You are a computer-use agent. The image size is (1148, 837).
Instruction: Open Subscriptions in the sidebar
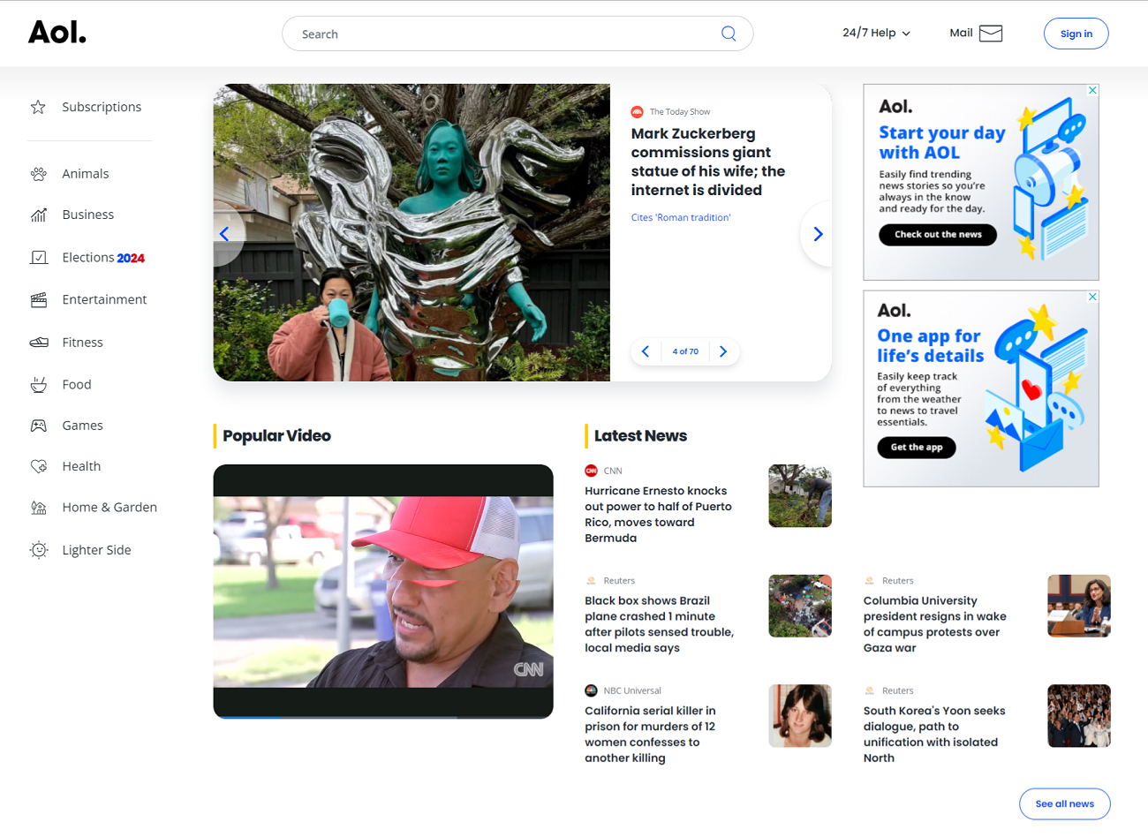(102, 107)
